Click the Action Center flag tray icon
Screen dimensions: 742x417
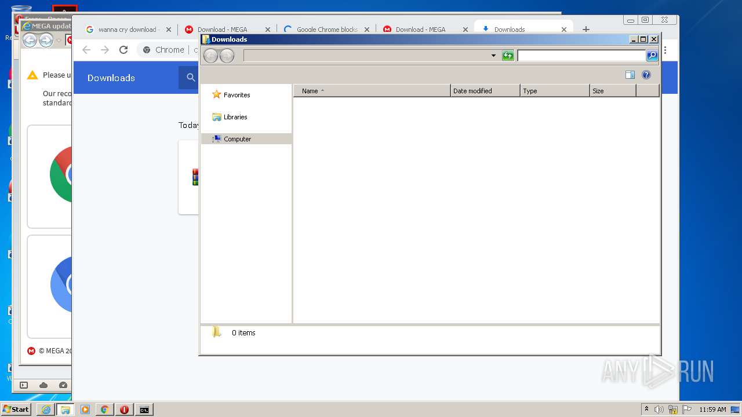click(x=687, y=409)
